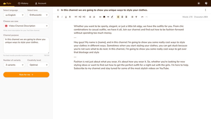The width and height of the screenshot is (211, 119).
Task: Switch the light/dark theme toggle
Action: [199, 3]
